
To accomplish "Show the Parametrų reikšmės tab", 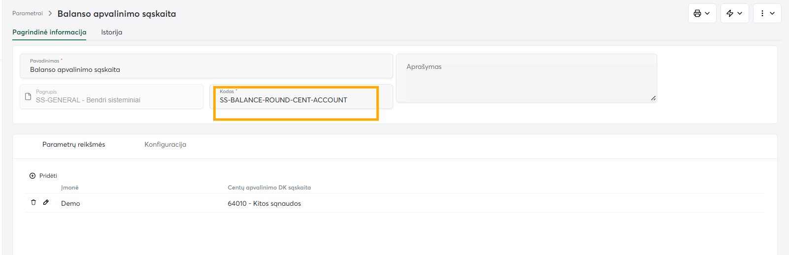I will 73,144.
